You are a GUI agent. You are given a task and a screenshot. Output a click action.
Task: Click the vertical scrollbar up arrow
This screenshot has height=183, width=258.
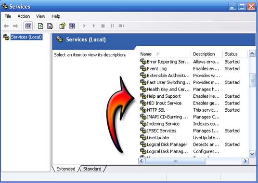252,53
